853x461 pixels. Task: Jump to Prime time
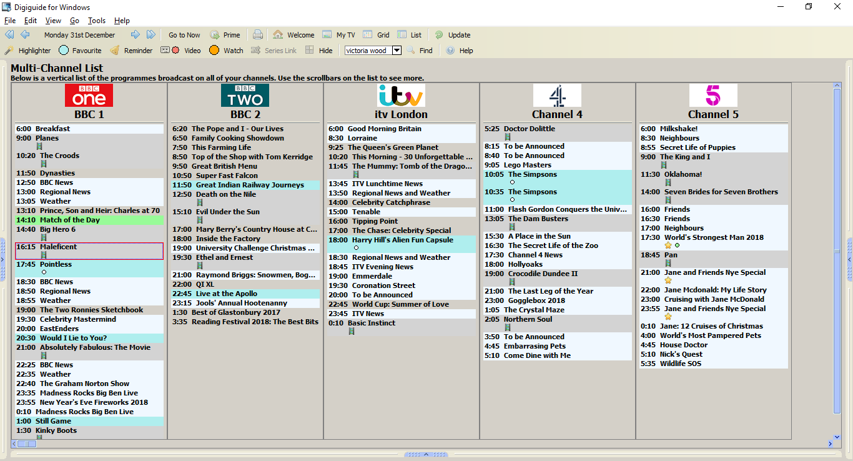click(x=225, y=35)
